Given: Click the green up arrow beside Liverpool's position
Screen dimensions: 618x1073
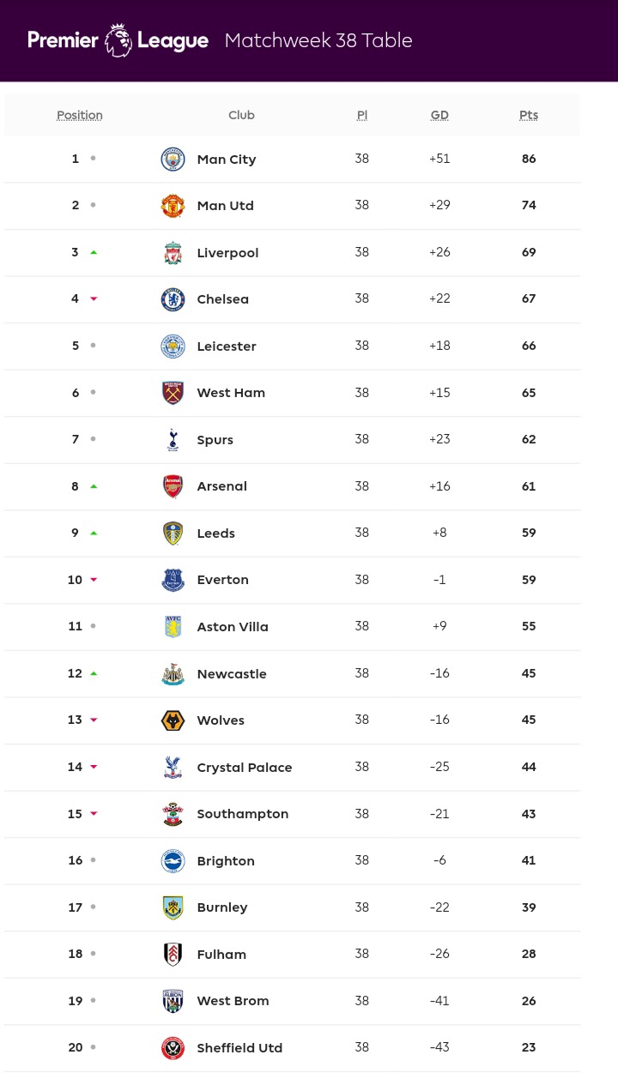Looking at the screenshot, I should (x=94, y=252).
